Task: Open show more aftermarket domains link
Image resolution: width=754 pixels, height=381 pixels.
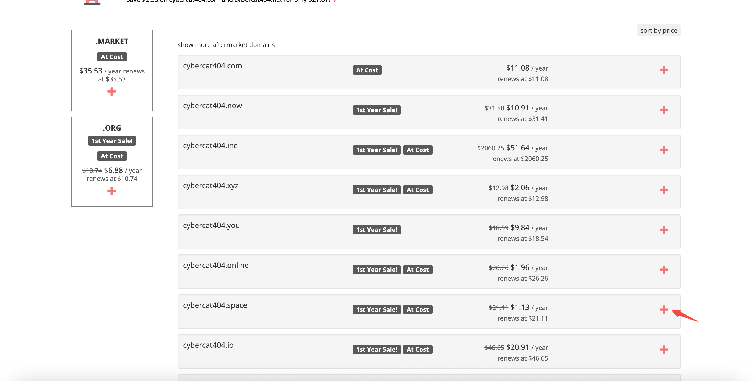Action: [x=226, y=45]
